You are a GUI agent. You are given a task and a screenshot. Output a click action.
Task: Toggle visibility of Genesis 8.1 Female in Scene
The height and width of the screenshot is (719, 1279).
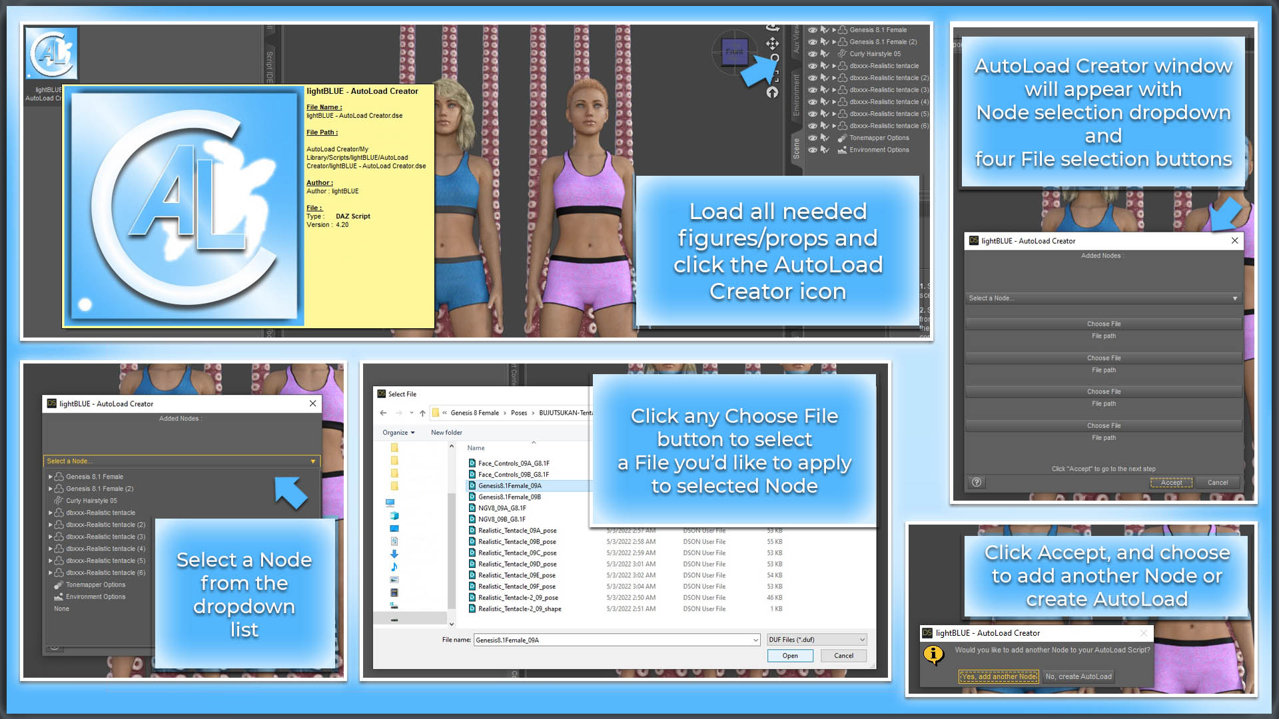813,30
